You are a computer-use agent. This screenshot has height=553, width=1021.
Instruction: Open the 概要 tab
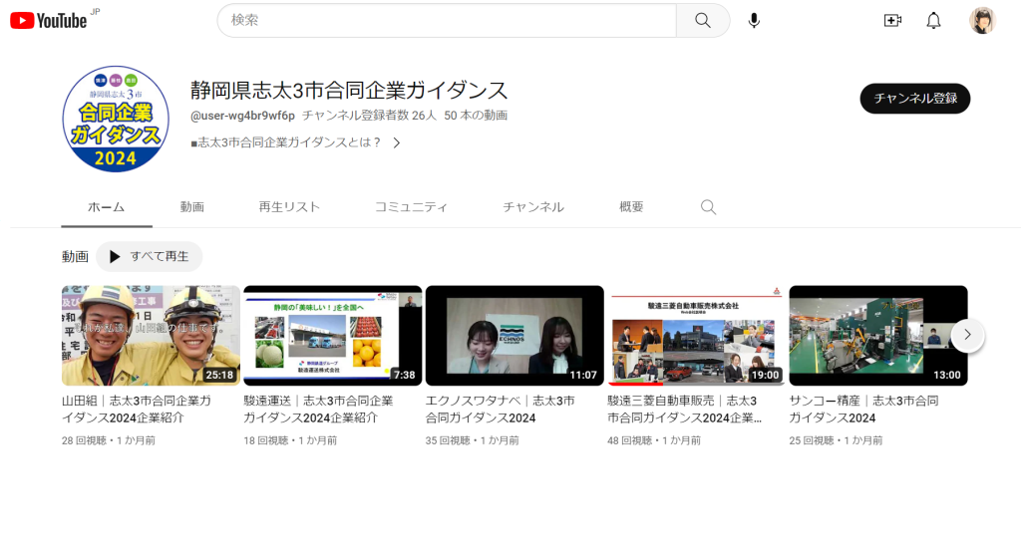click(x=631, y=207)
